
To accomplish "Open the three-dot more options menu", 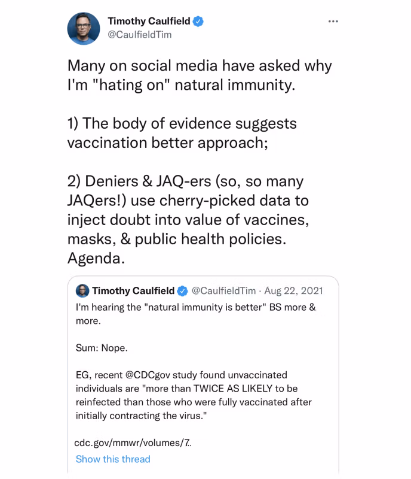I will point(333,21).
